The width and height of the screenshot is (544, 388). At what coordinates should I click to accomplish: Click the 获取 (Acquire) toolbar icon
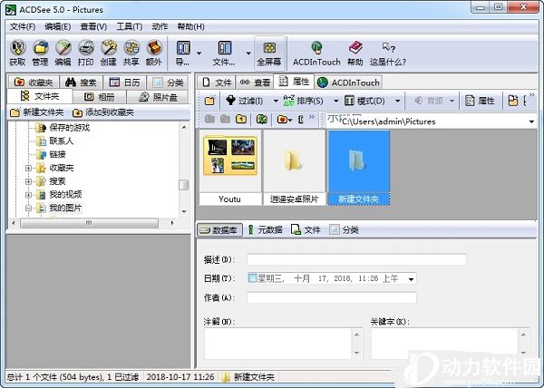18,53
